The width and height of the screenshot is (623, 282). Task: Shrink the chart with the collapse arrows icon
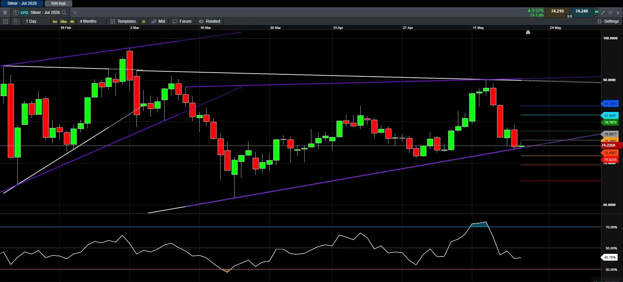point(603,13)
